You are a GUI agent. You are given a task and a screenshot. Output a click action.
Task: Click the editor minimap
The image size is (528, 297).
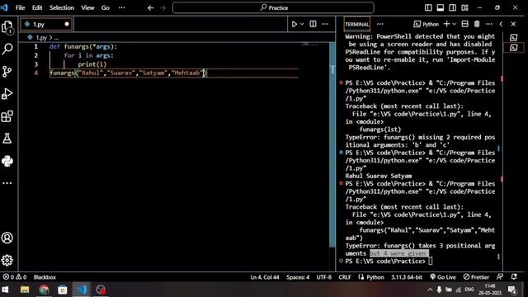pyautogui.click(x=310, y=45)
